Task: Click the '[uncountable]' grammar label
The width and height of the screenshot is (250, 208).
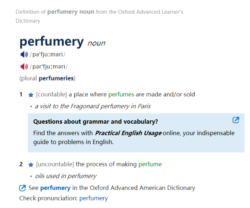Action: [x=55, y=164]
